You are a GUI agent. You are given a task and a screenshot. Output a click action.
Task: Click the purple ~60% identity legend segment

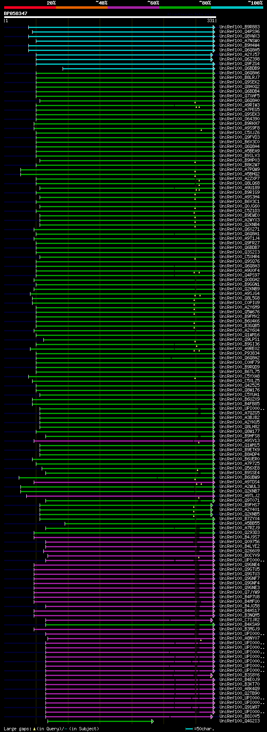pyautogui.click(x=133, y=8)
